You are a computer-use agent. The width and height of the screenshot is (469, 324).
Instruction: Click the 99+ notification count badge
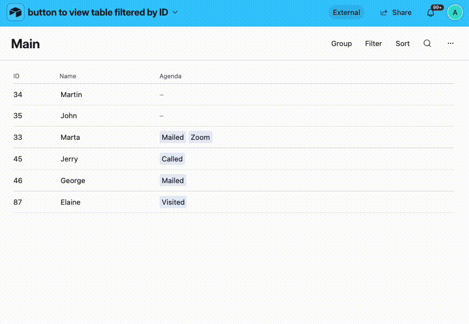[437, 7]
